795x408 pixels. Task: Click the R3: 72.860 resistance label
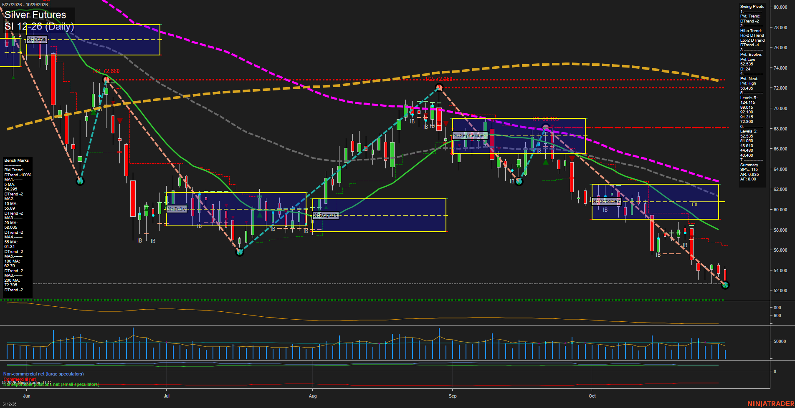click(106, 71)
